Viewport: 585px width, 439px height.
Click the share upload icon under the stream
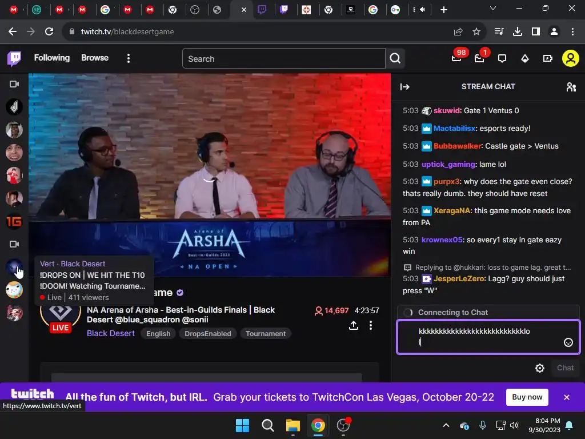coord(354,325)
